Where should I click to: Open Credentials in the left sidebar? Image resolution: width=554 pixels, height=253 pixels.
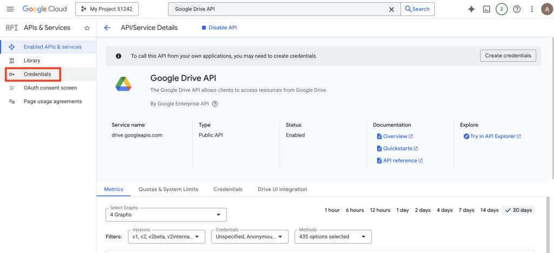pyautogui.click(x=37, y=74)
